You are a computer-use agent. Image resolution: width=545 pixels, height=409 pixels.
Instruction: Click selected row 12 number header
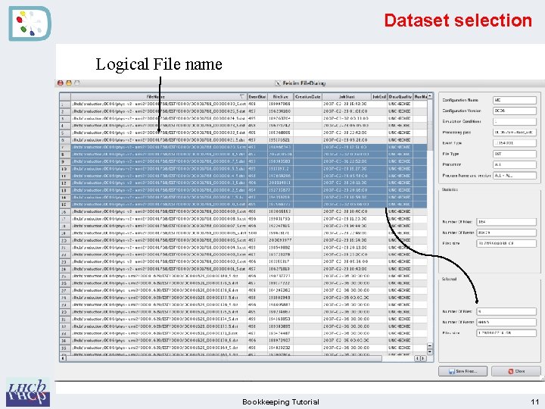(65, 183)
